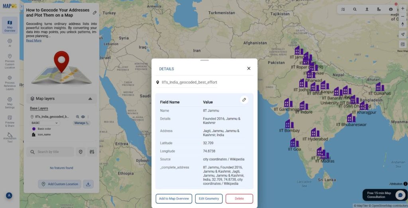Select the Base Layers tab
The height and width of the screenshot is (208, 408).
[x=39, y=108]
